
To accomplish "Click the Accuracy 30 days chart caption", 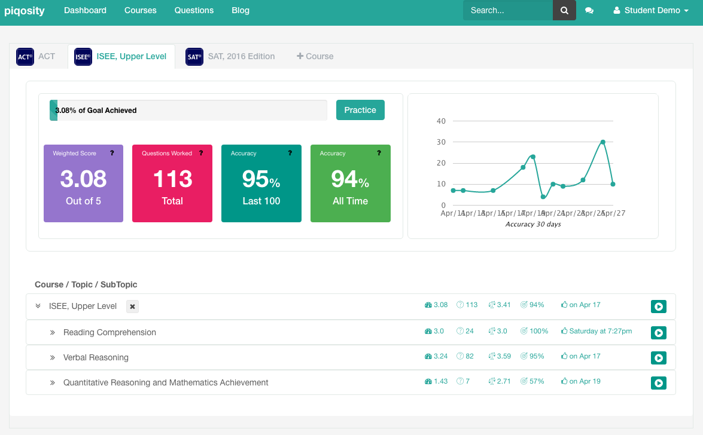I will [x=533, y=224].
